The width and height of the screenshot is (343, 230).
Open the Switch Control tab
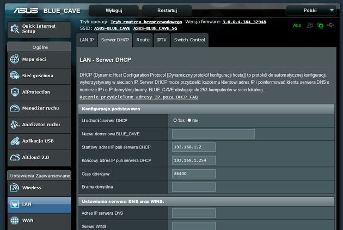pyautogui.click(x=189, y=40)
